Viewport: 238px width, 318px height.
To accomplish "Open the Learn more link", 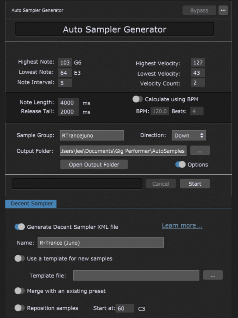I will 182,225.
